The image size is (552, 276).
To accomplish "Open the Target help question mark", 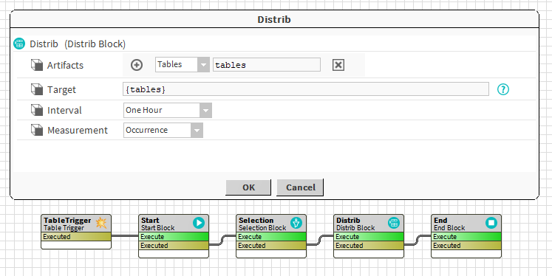I will (x=503, y=89).
